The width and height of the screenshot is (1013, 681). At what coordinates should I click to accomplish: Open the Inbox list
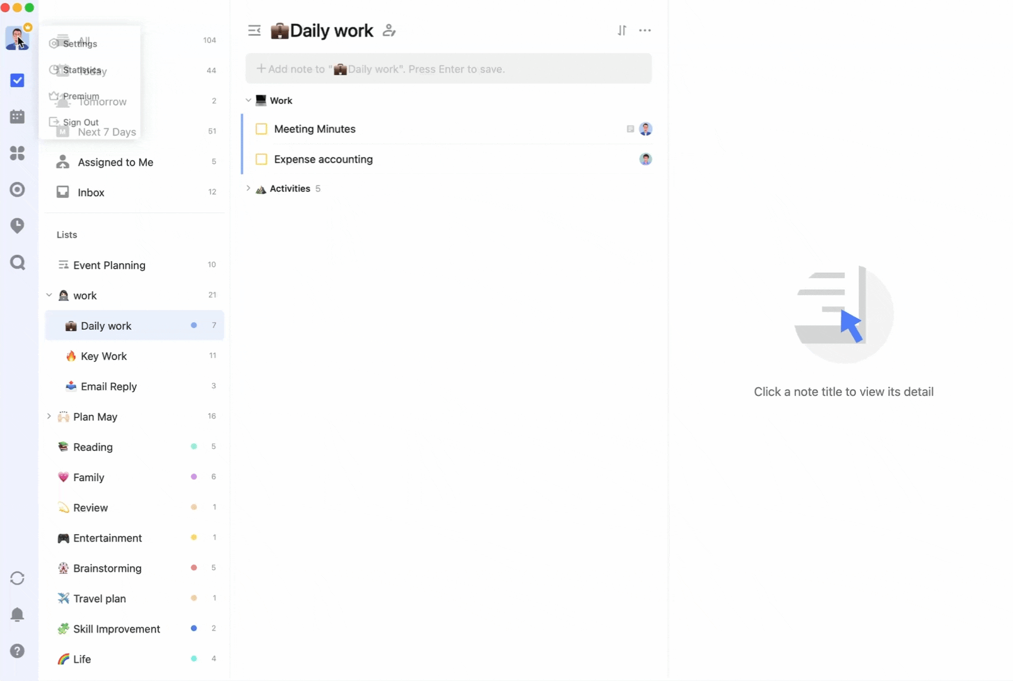pos(91,192)
